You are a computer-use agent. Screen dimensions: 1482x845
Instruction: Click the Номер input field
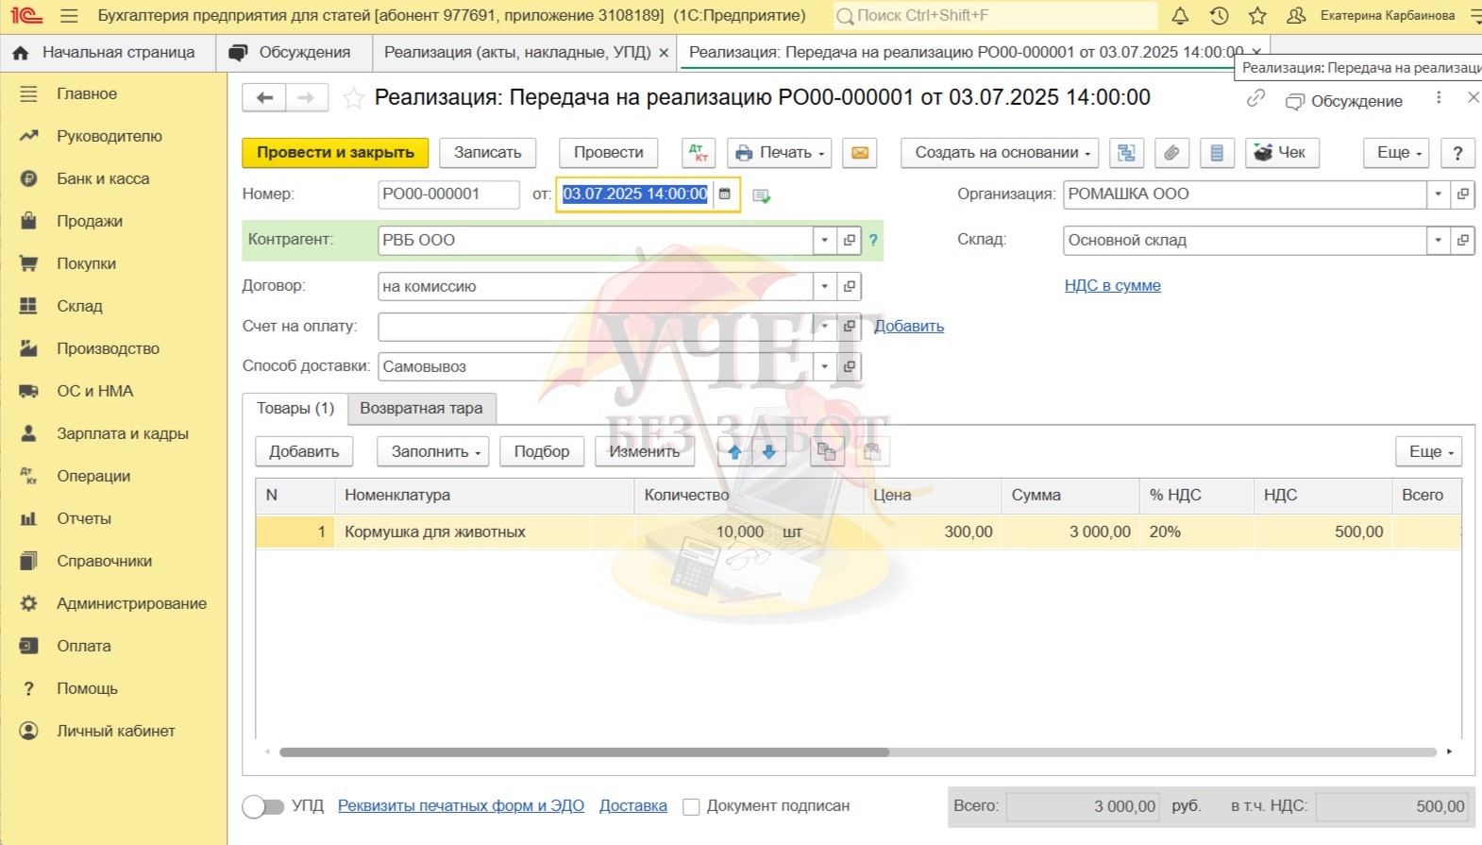point(447,194)
